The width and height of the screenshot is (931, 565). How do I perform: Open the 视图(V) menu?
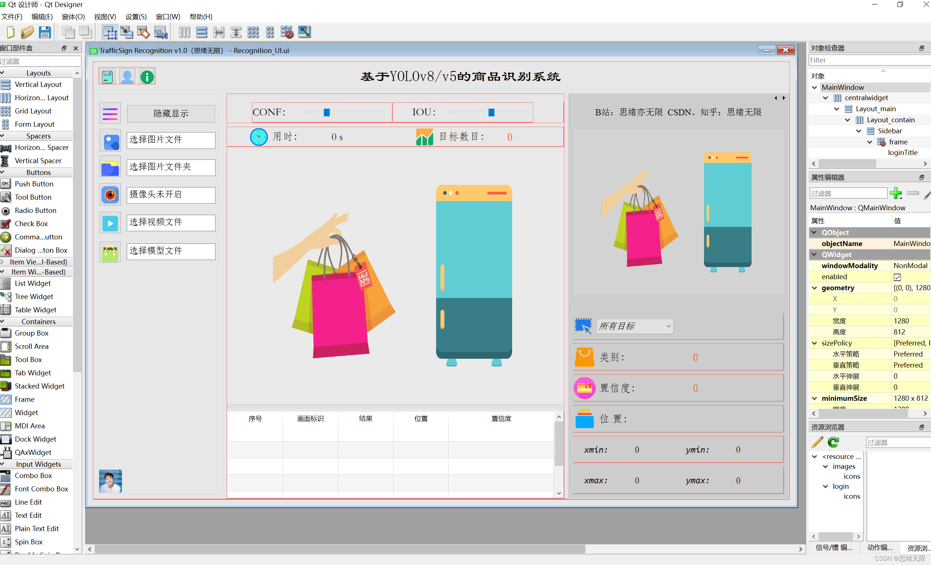pos(105,17)
